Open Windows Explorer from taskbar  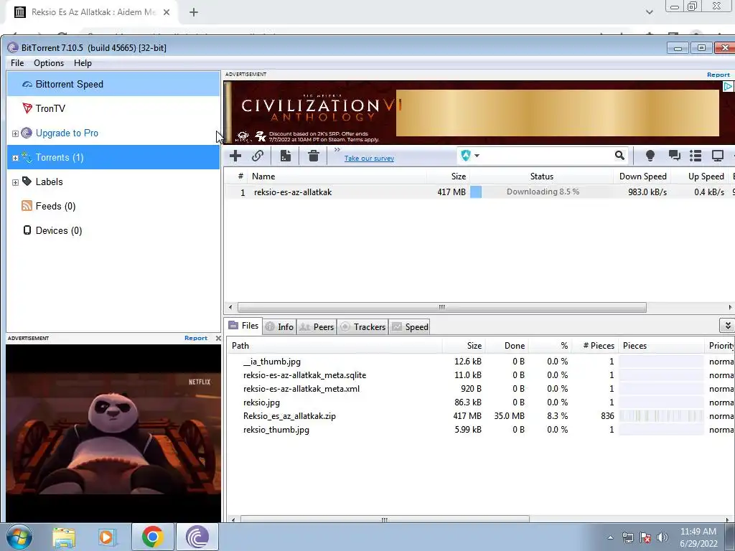coord(64,537)
